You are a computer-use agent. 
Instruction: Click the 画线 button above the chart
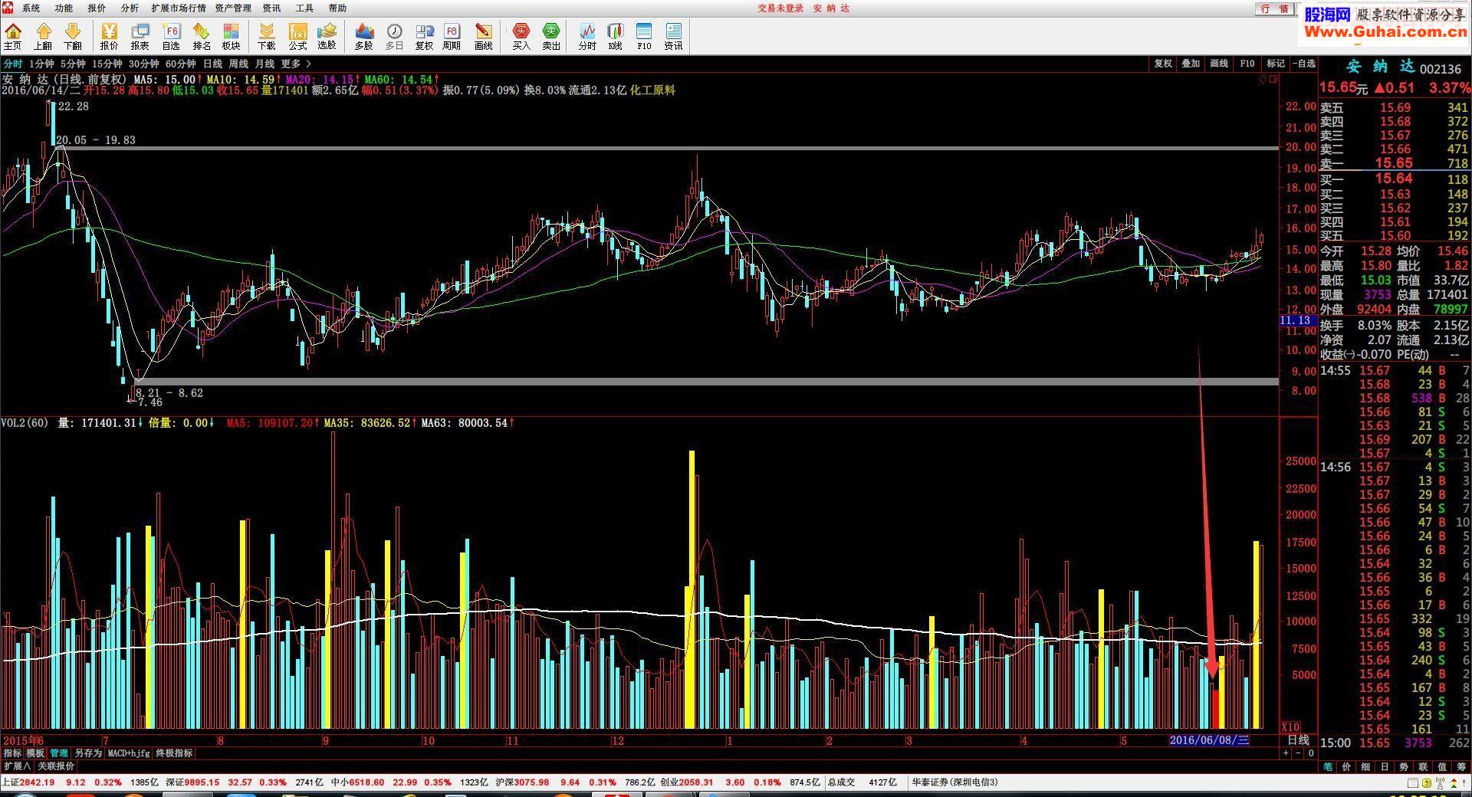(1219, 64)
